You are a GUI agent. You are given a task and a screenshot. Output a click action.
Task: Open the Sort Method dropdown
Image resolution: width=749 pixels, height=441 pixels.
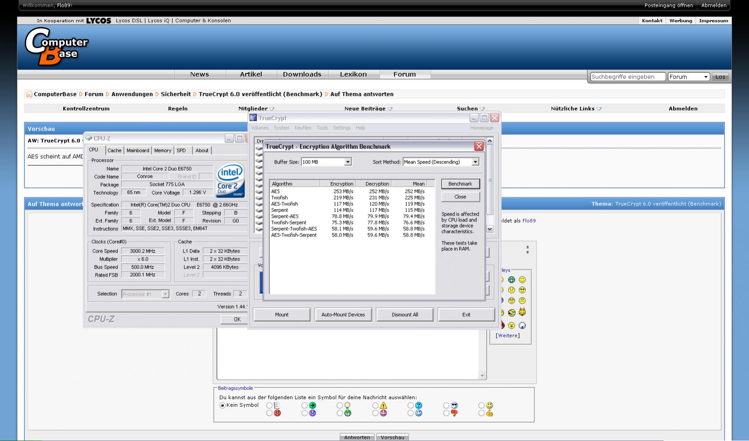475,162
